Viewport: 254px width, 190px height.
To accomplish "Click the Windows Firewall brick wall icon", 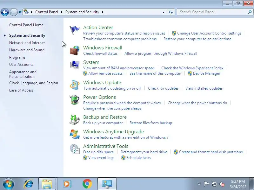I will click(75, 50).
